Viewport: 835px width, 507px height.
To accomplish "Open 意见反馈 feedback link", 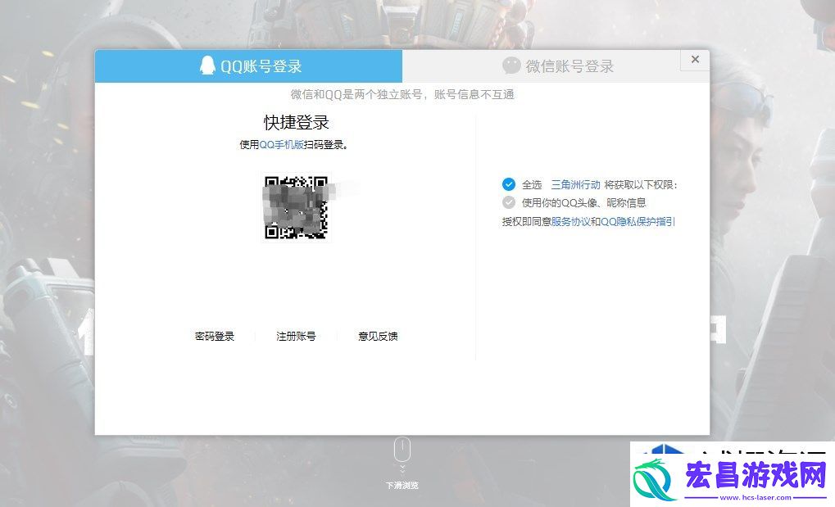I will pyautogui.click(x=378, y=336).
